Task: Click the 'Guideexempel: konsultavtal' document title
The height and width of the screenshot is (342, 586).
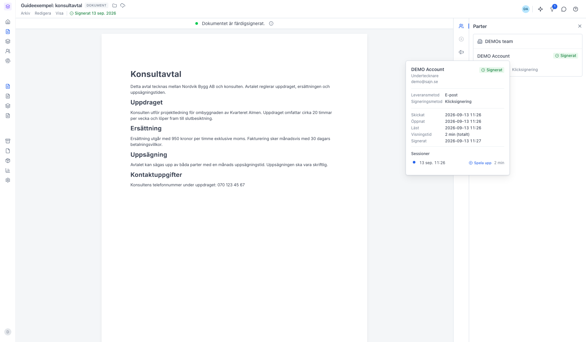Action: pos(51,6)
